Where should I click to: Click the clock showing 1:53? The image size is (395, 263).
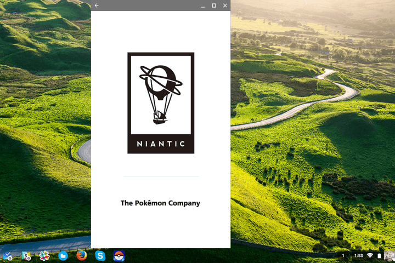pyautogui.click(x=358, y=256)
